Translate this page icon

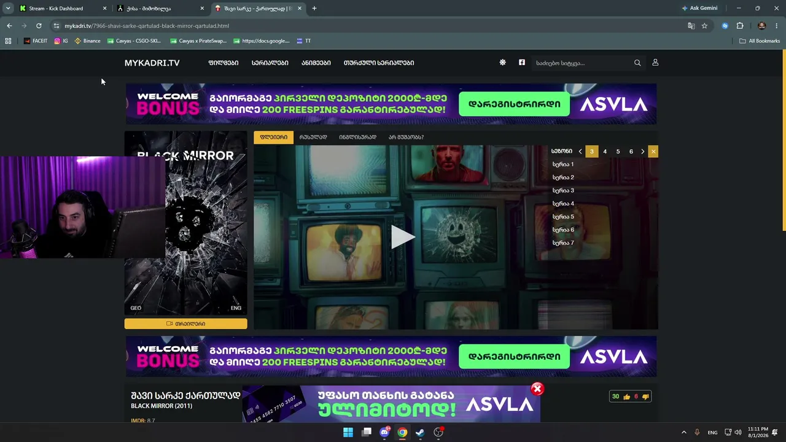click(691, 26)
